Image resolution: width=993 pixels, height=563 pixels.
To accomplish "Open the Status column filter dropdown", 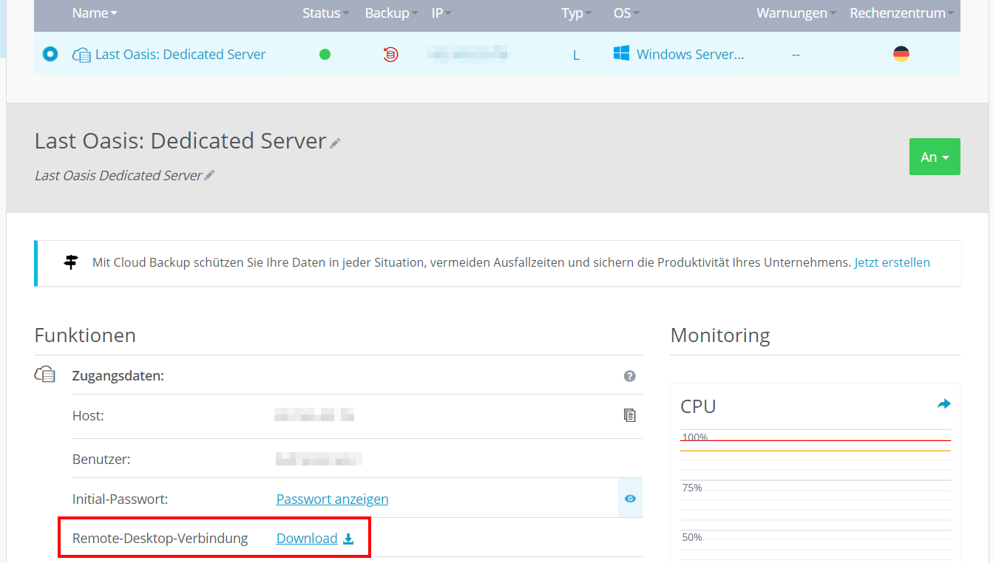I will click(326, 13).
